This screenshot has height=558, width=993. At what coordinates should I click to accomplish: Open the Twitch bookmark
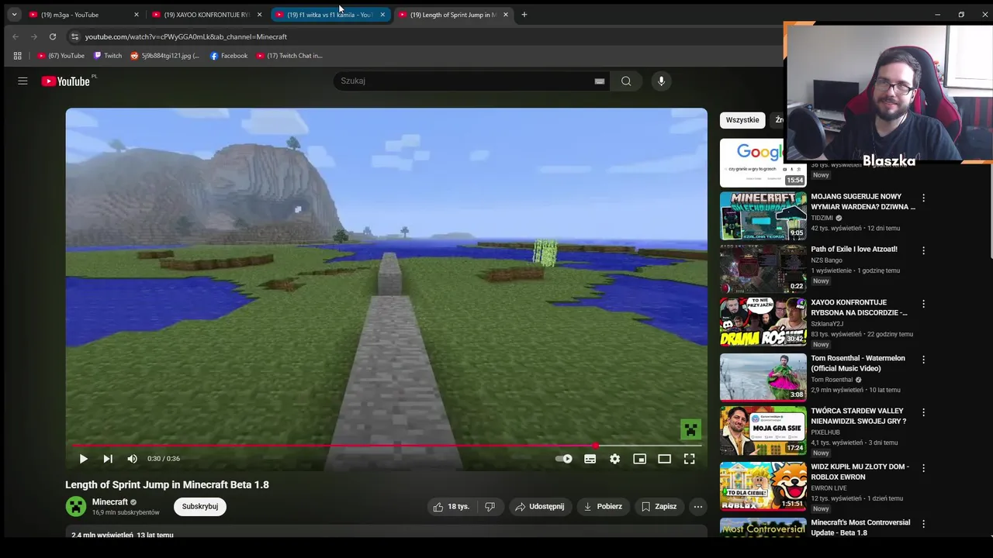(x=107, y=56)
